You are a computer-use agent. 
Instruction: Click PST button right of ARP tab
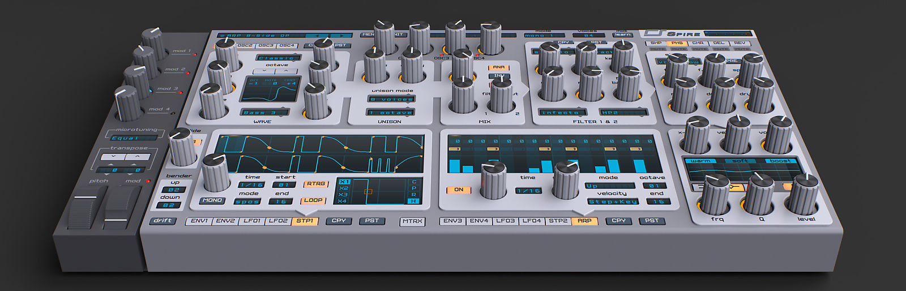652,221
